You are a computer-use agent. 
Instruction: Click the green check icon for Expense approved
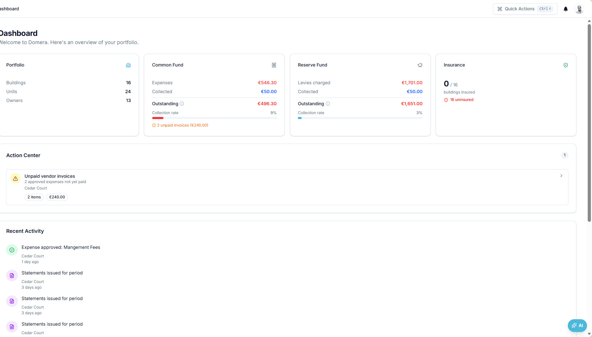12,250
